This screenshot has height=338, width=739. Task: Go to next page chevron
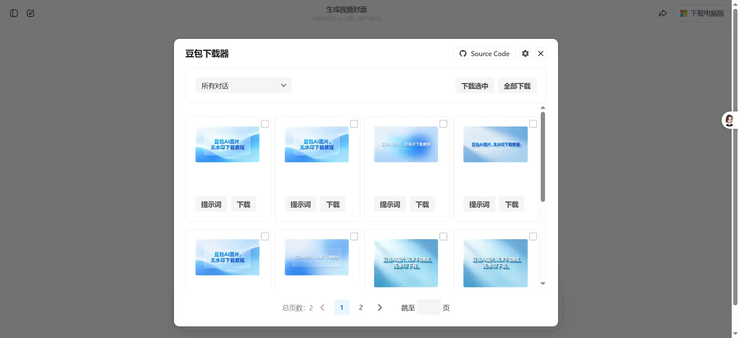click(380, 307)
